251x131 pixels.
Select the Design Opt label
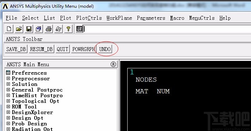27,118
